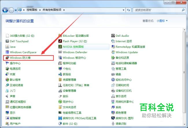Viewport: 188px width, 128px height.
Task: Open the 管理工具 link
Action: [121, 69]
